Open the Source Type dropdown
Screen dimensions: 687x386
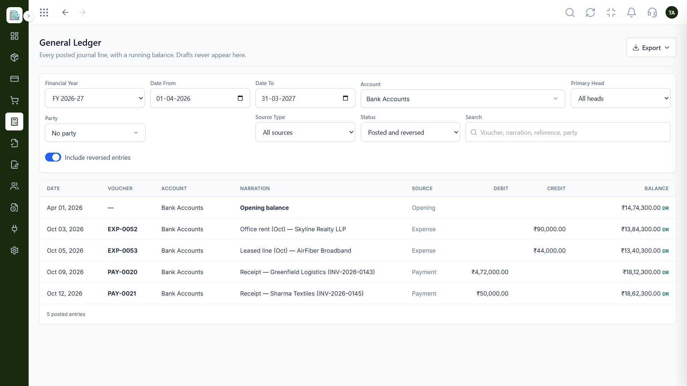tap(305, 132)
